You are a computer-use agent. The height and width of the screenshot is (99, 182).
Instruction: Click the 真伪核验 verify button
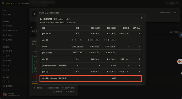click(x=58, y=92)
